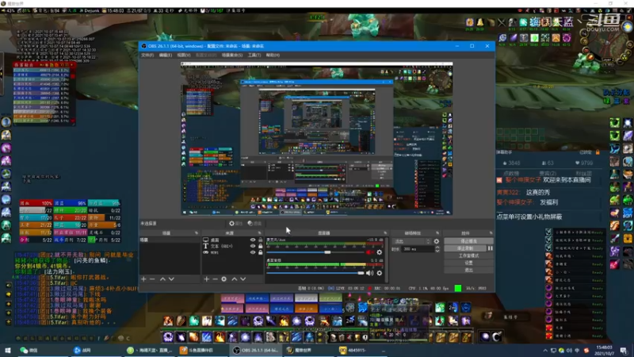Click the OBS preview canvas

[x=316, y=138]
